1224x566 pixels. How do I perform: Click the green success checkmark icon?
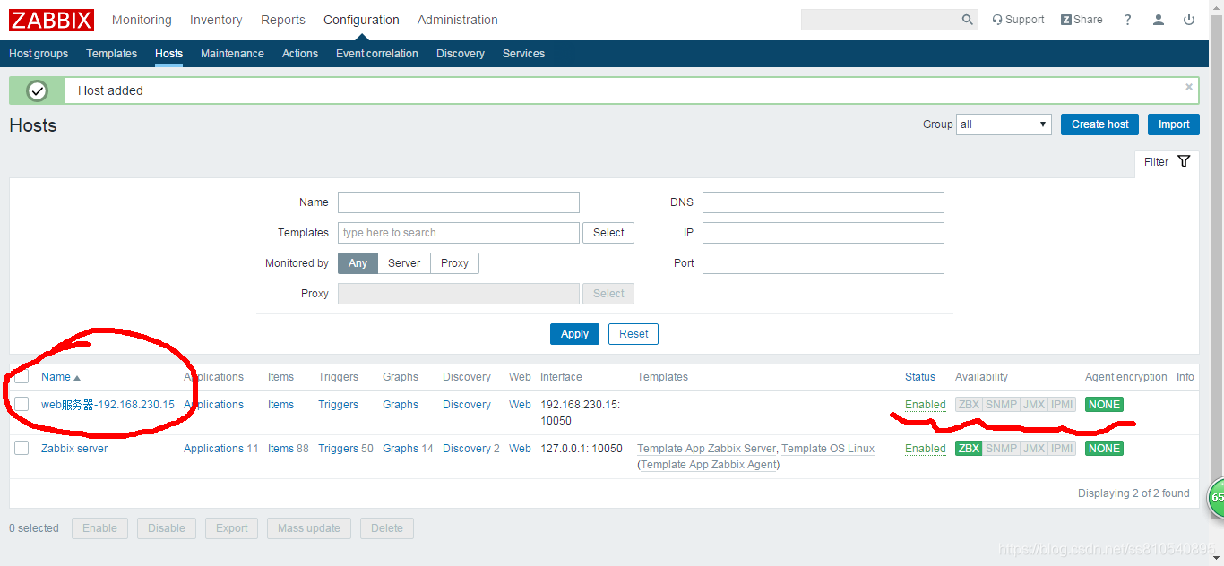point(37,90)
